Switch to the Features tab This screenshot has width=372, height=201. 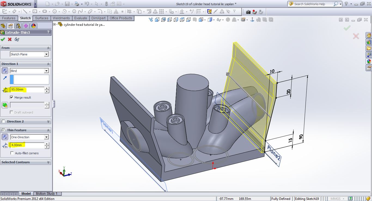[9, 18]
